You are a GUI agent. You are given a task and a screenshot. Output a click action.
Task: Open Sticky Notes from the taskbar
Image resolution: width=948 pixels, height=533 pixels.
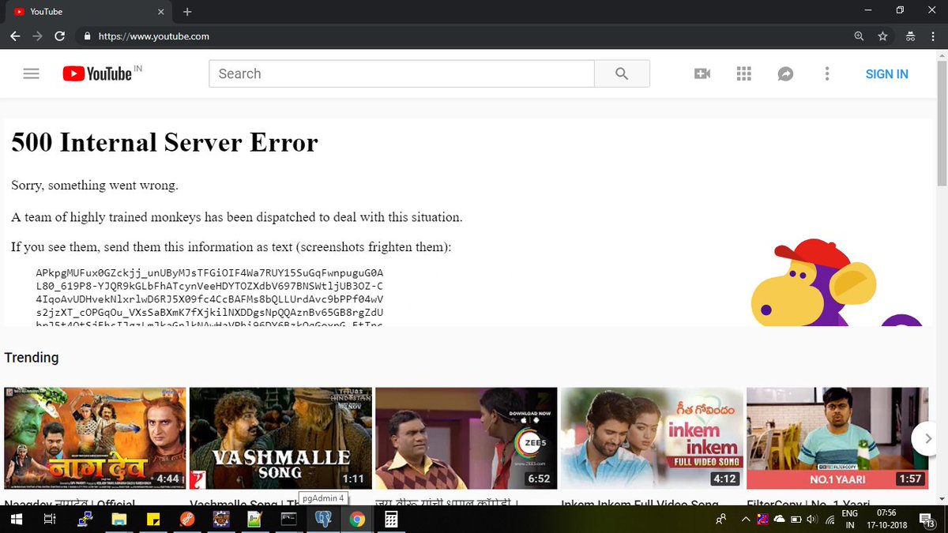(x=152, y=520)
